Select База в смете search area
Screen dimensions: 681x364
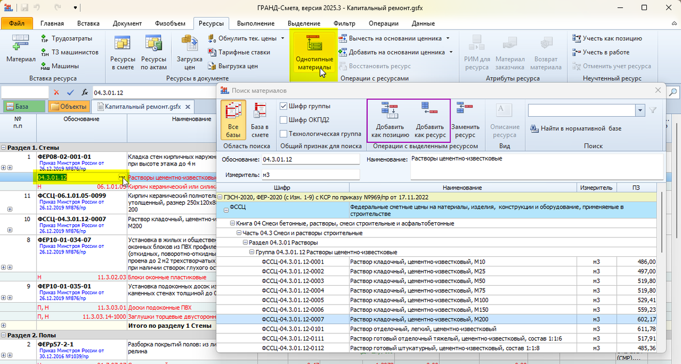tap(260, 120)
